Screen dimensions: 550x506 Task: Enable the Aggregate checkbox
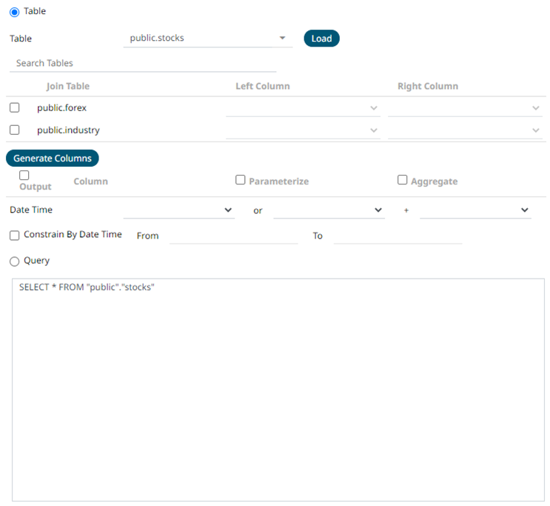click(x=403, y=180)
